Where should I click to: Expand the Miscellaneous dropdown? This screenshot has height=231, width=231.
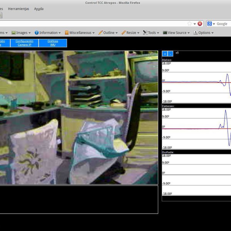coord(80,33)
